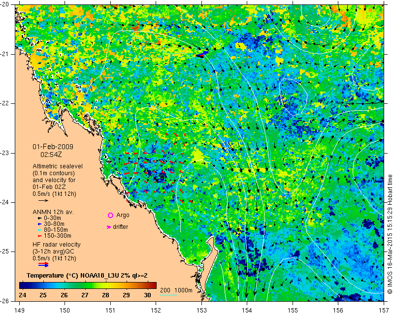The image size is (394, 315).
Task: Click the longitude axis label 156
Action: point(338,311)
